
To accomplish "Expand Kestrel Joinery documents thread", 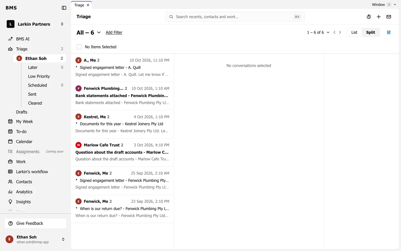I will point(77,124).
